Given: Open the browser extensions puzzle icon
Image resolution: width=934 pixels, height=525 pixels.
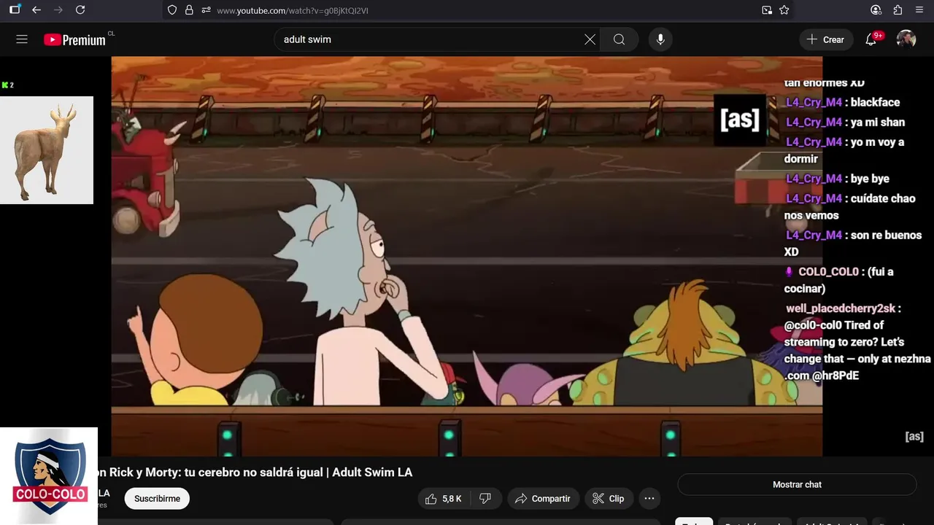Looking at the screenshot, I should coord(898,10).
